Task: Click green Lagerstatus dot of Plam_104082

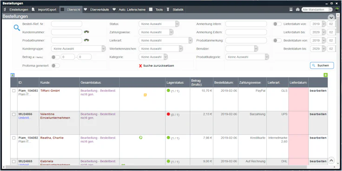Action: pyautogui.click(x=168, y=138)
